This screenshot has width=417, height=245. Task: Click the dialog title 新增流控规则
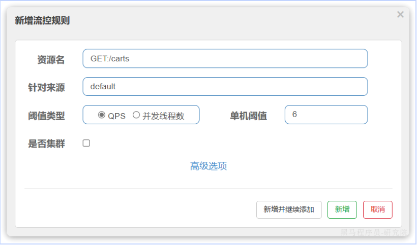pos(42,21)
